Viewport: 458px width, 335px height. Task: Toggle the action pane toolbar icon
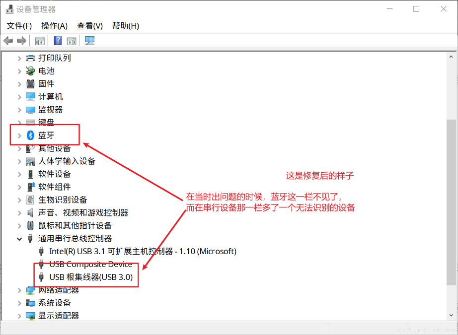pos(72,41)
